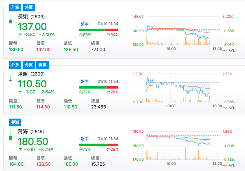Click the candlestick icon beside 萬海

11,136
